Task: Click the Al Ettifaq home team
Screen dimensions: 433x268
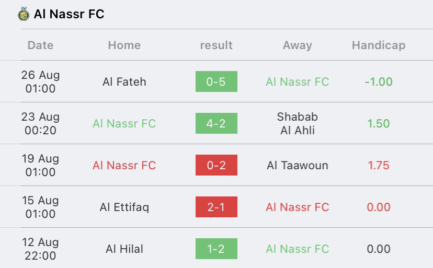Action: tap(124, 207)
